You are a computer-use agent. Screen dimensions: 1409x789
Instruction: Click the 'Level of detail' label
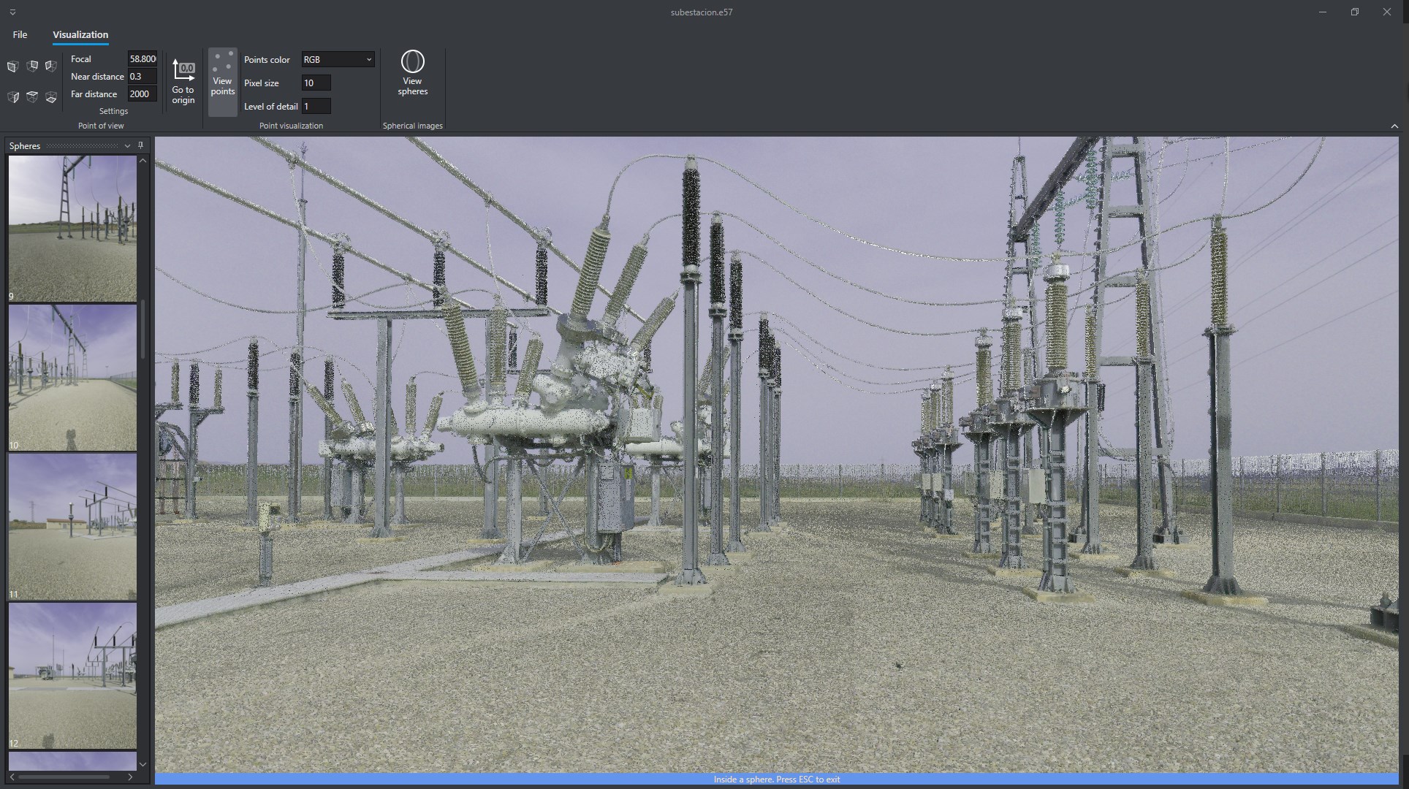(271, 107)
